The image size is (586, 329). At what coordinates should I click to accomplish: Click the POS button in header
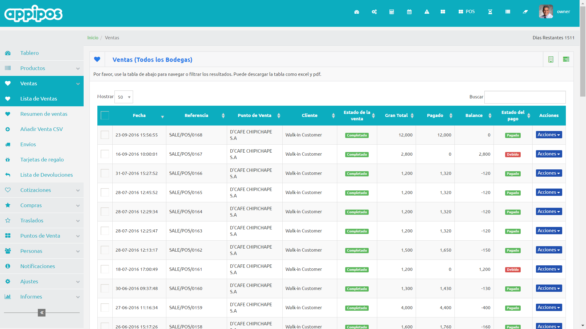[x=467, y=12]
